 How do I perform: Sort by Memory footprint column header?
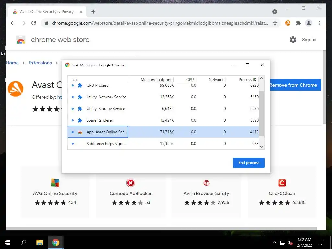click(x=151, y=80)
